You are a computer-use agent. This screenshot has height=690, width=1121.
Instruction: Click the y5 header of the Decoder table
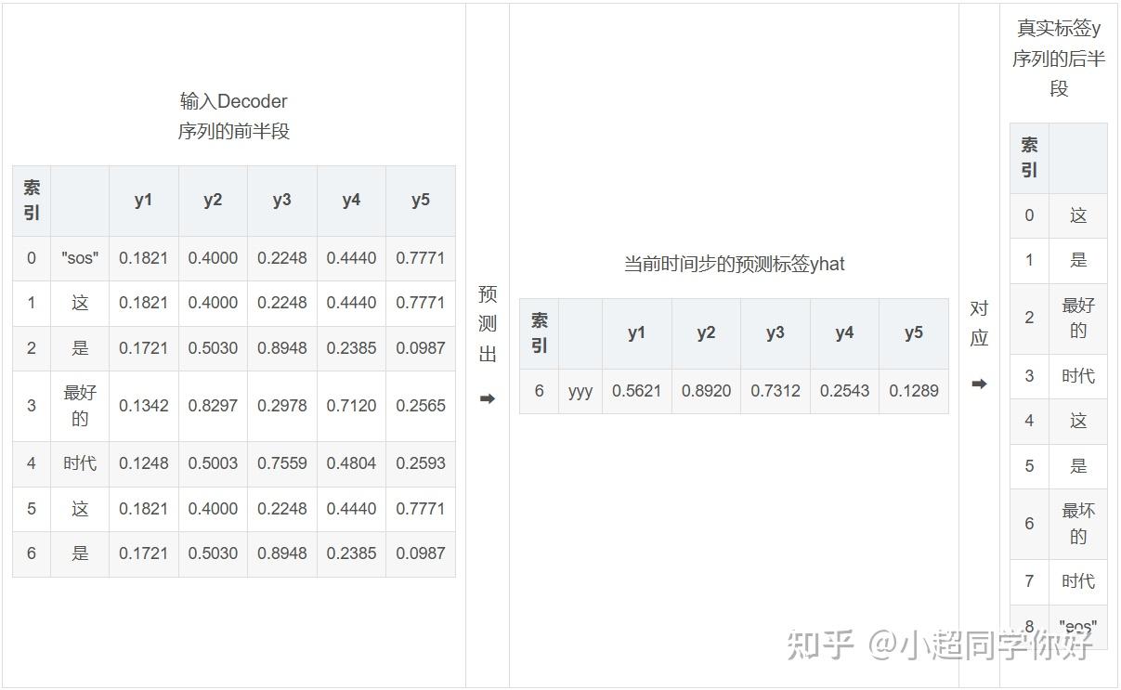tap(421, 201)
